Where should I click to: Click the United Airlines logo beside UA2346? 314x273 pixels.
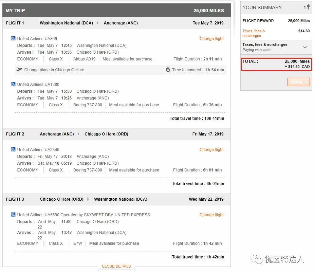pos(13,149)
